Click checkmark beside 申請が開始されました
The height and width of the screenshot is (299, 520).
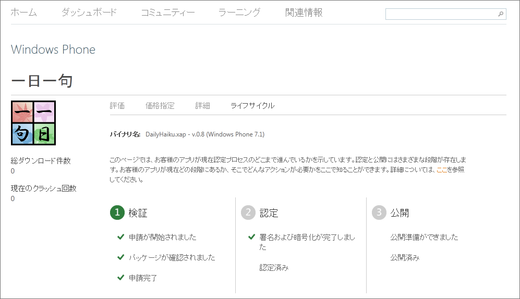pyautogui.click(x=120, y=237)
